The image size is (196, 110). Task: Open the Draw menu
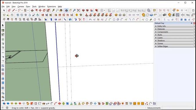(28, 6)
